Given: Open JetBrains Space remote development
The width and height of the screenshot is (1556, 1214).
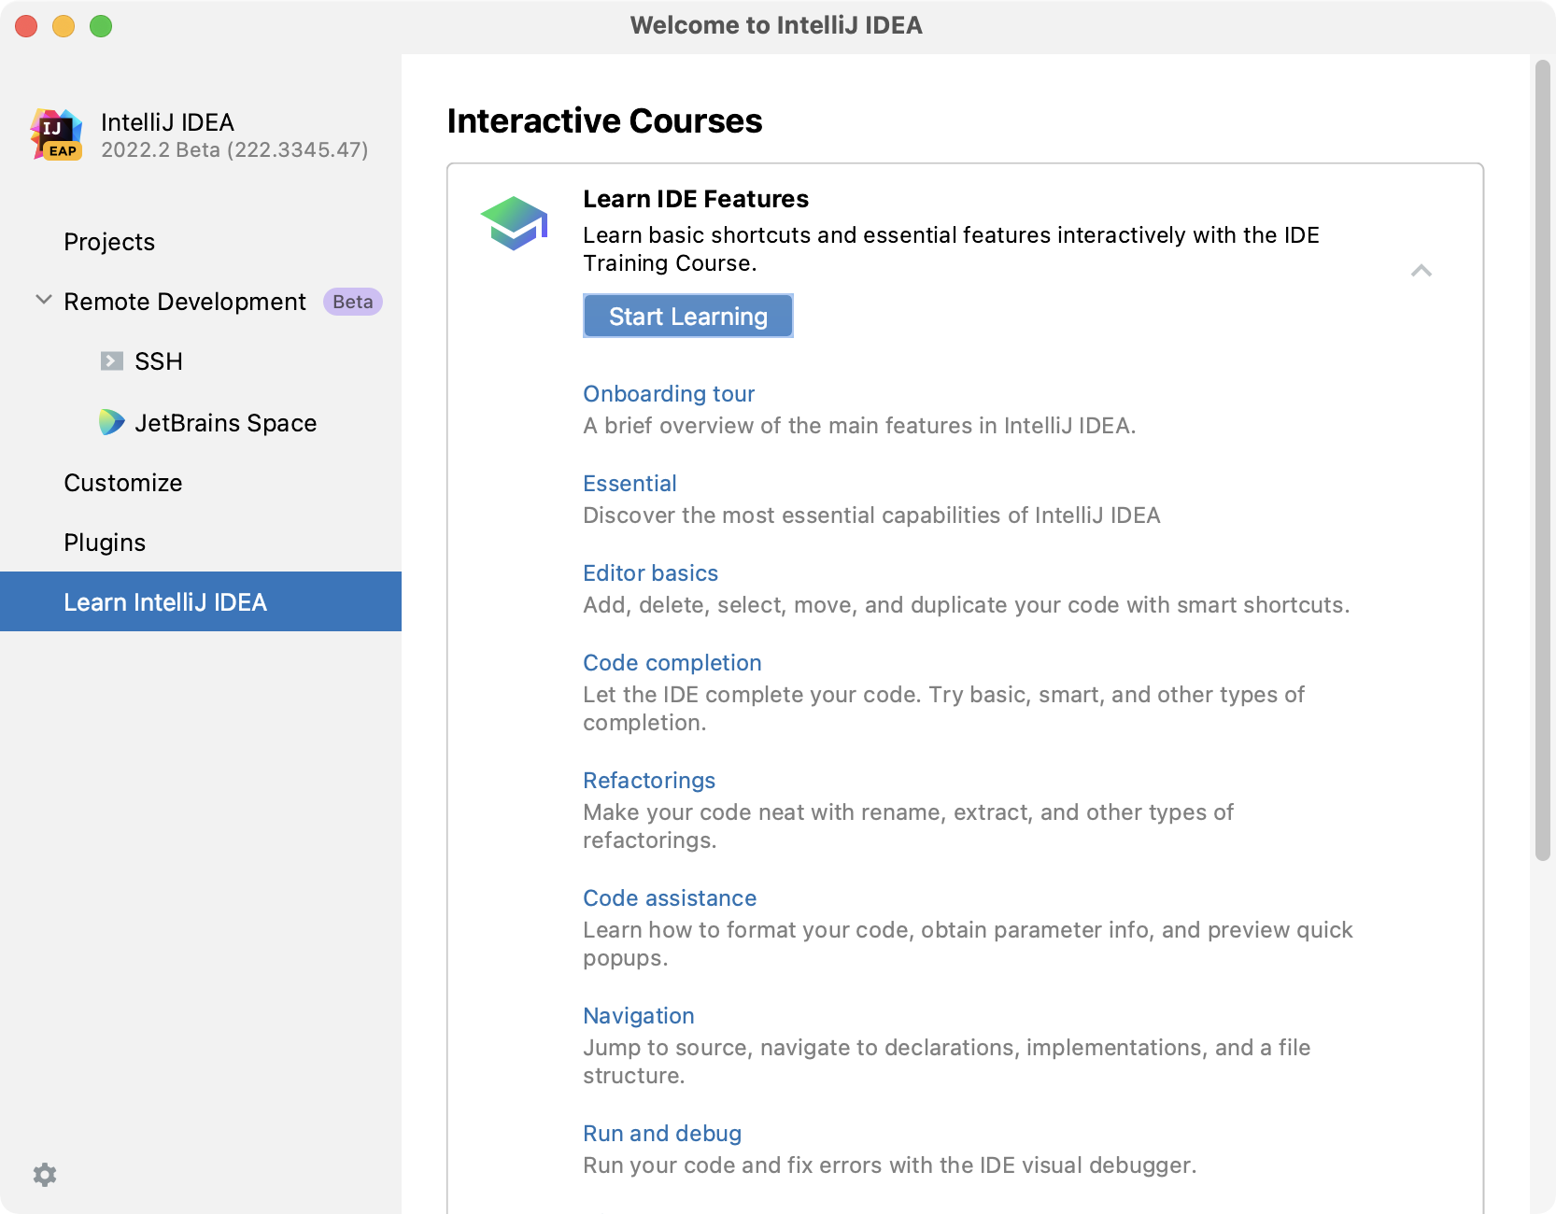Looking at the screenshot, I should pyautogui.click(x=201, y=423).
